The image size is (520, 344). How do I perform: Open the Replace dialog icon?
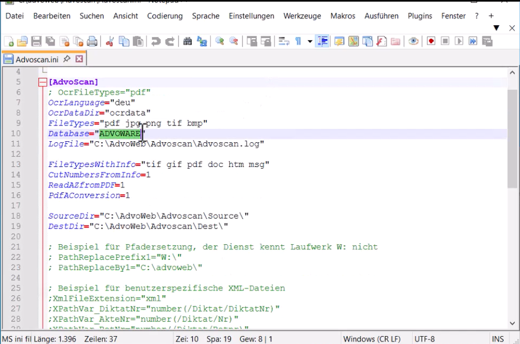tap(201, 41)
